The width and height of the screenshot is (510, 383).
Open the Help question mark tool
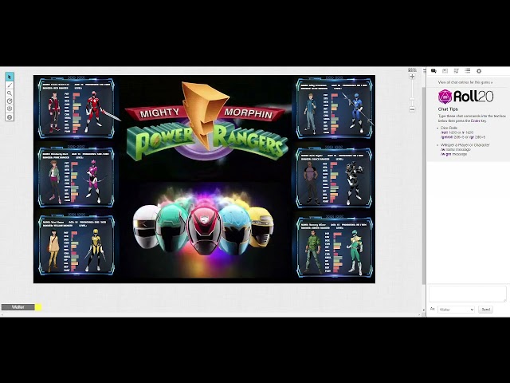click(x=10, y=117)
